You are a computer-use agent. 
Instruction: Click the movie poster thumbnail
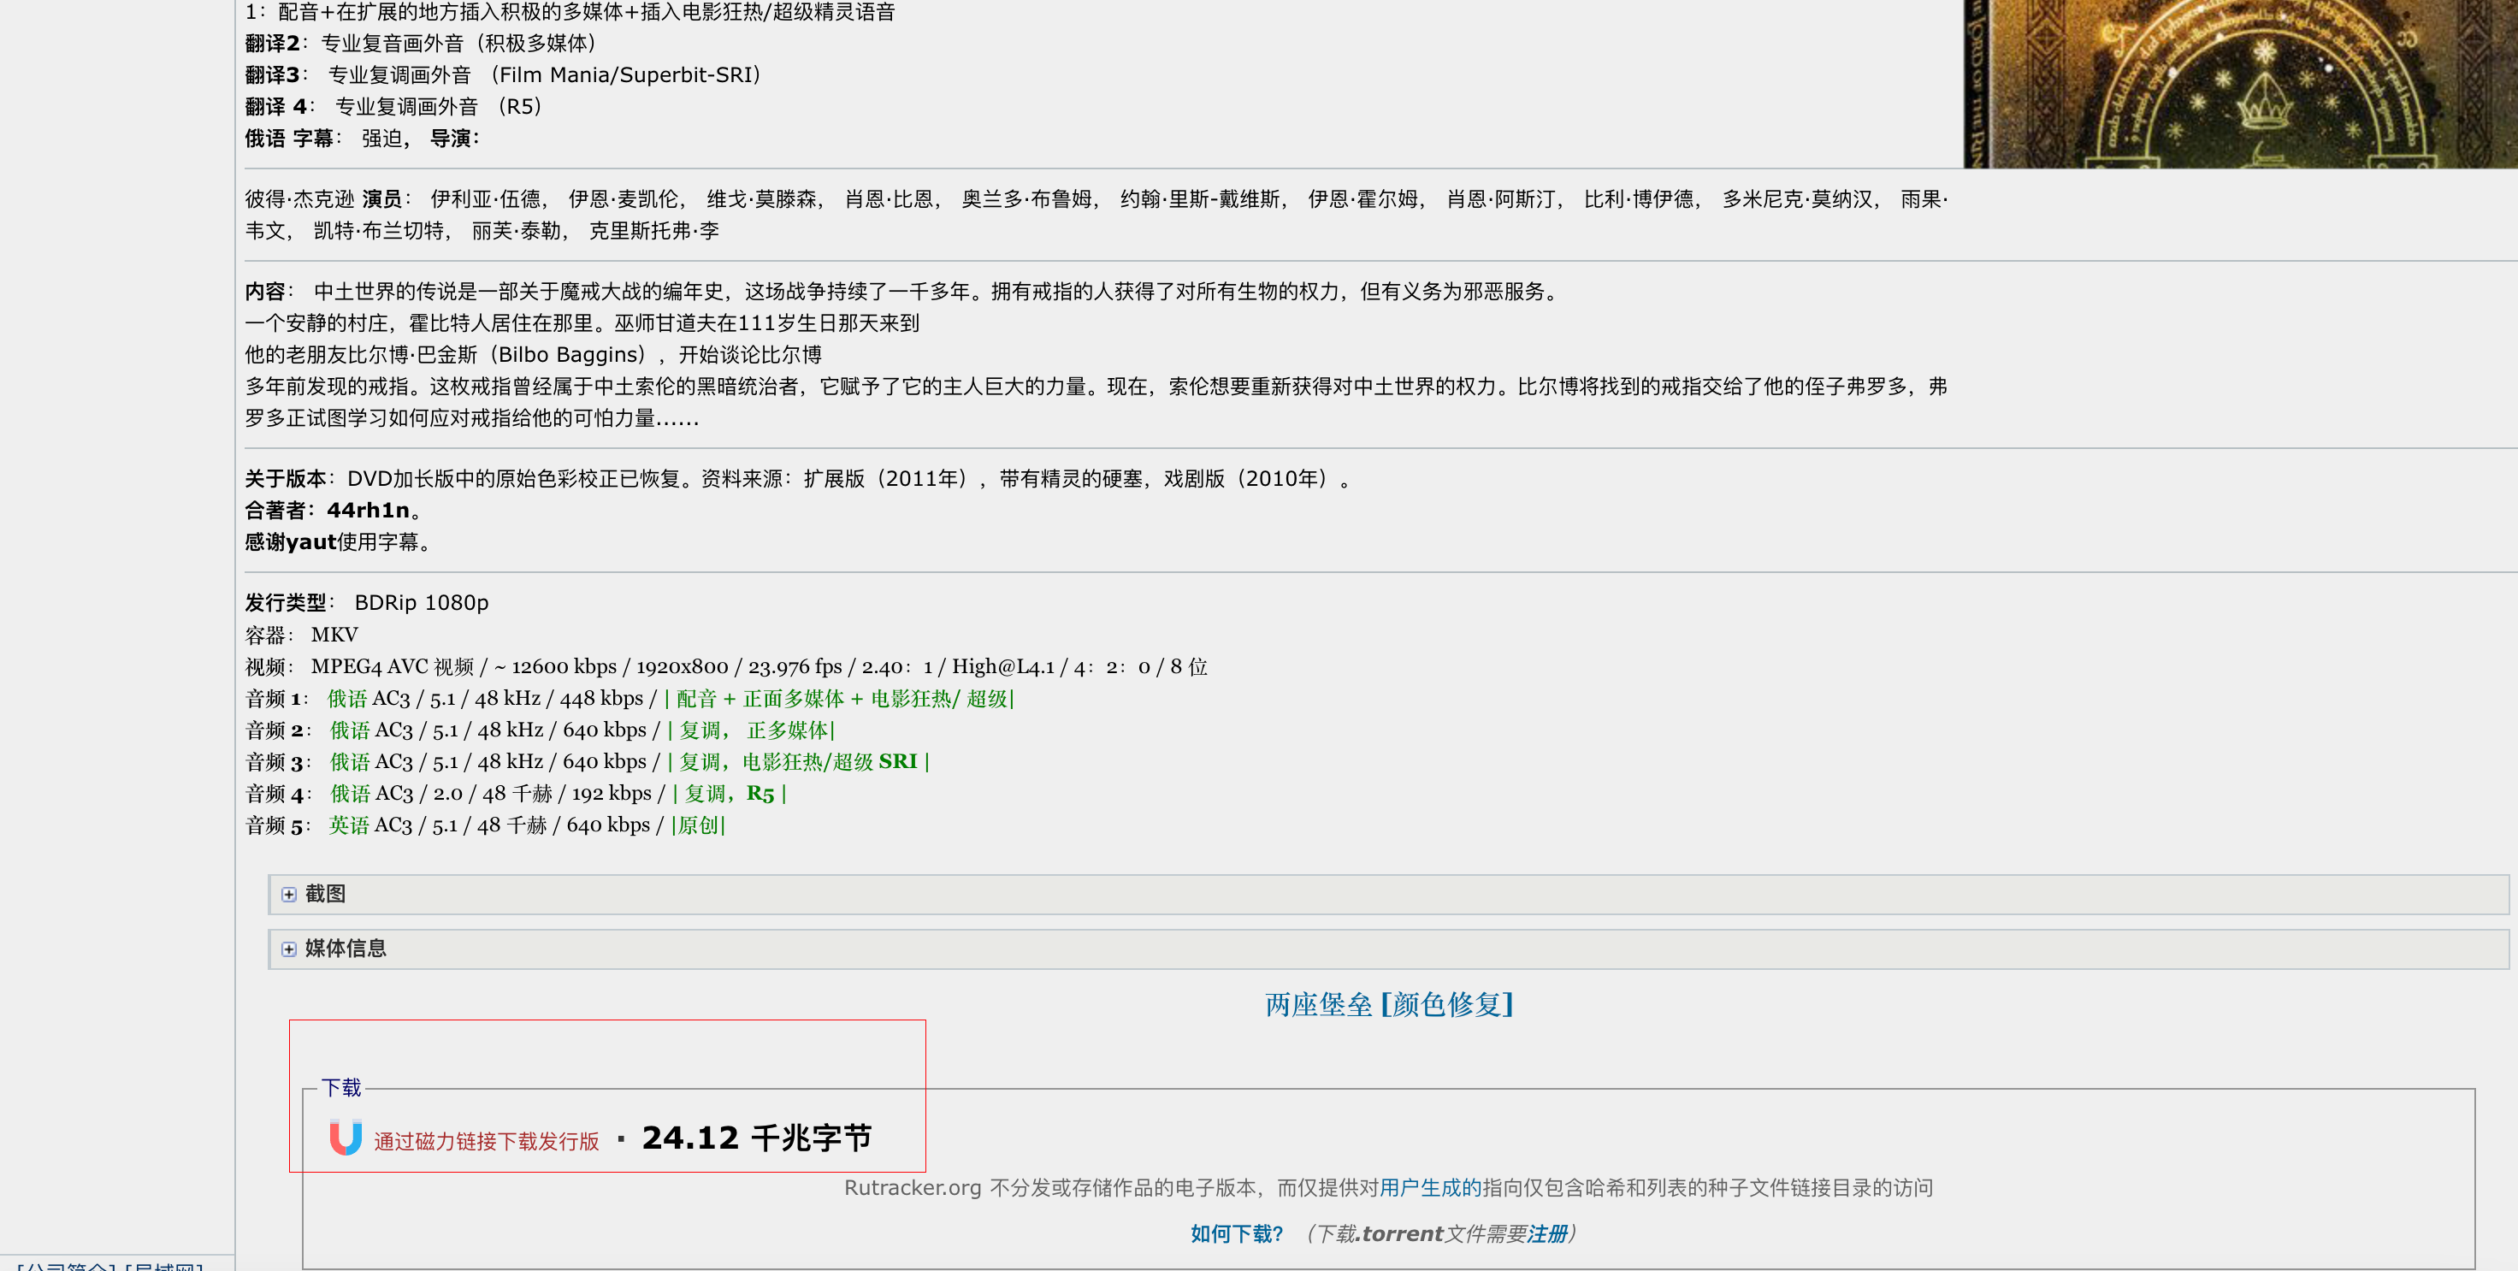tap(2240, 83)
